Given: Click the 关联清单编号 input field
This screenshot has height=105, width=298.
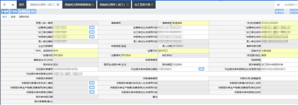Looking at the screenshot, I should click(183, 78).
